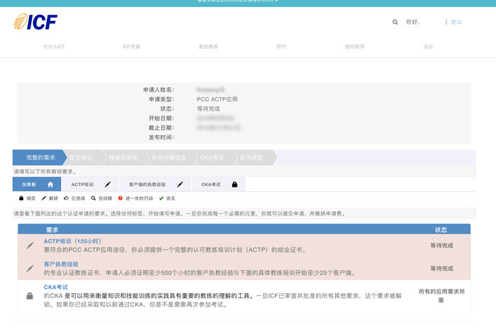Click pencil icon on 客户端的执教经验 tab
This screenshot has width=496, height=332.
coord(181,184)
